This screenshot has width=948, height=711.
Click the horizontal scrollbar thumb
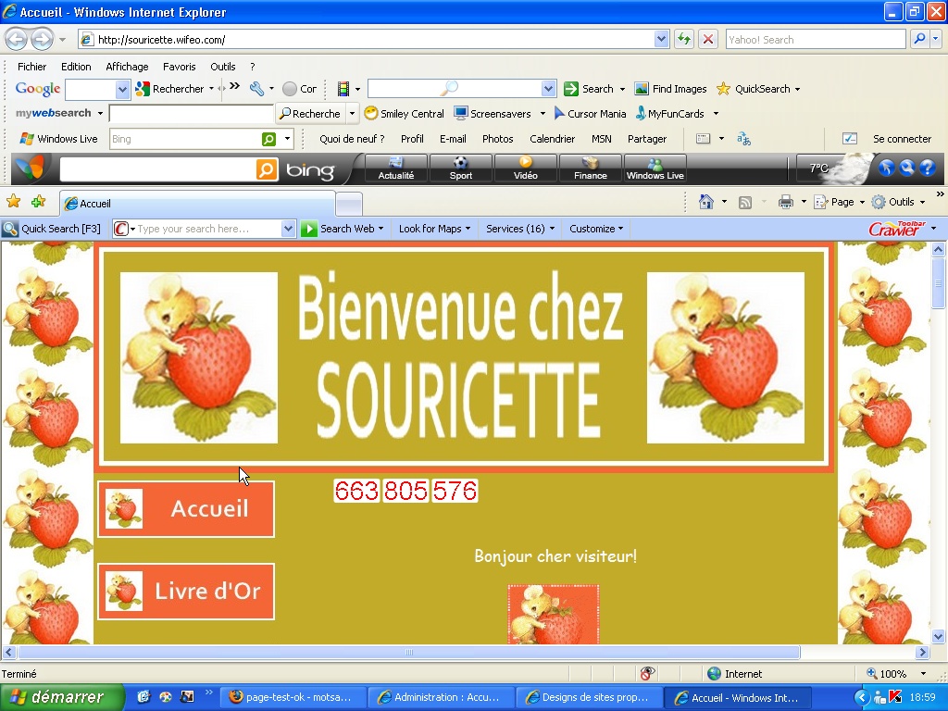coord(408,653)
